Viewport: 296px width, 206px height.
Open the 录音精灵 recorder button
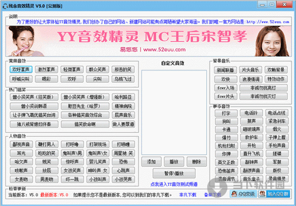coord(277,178)
